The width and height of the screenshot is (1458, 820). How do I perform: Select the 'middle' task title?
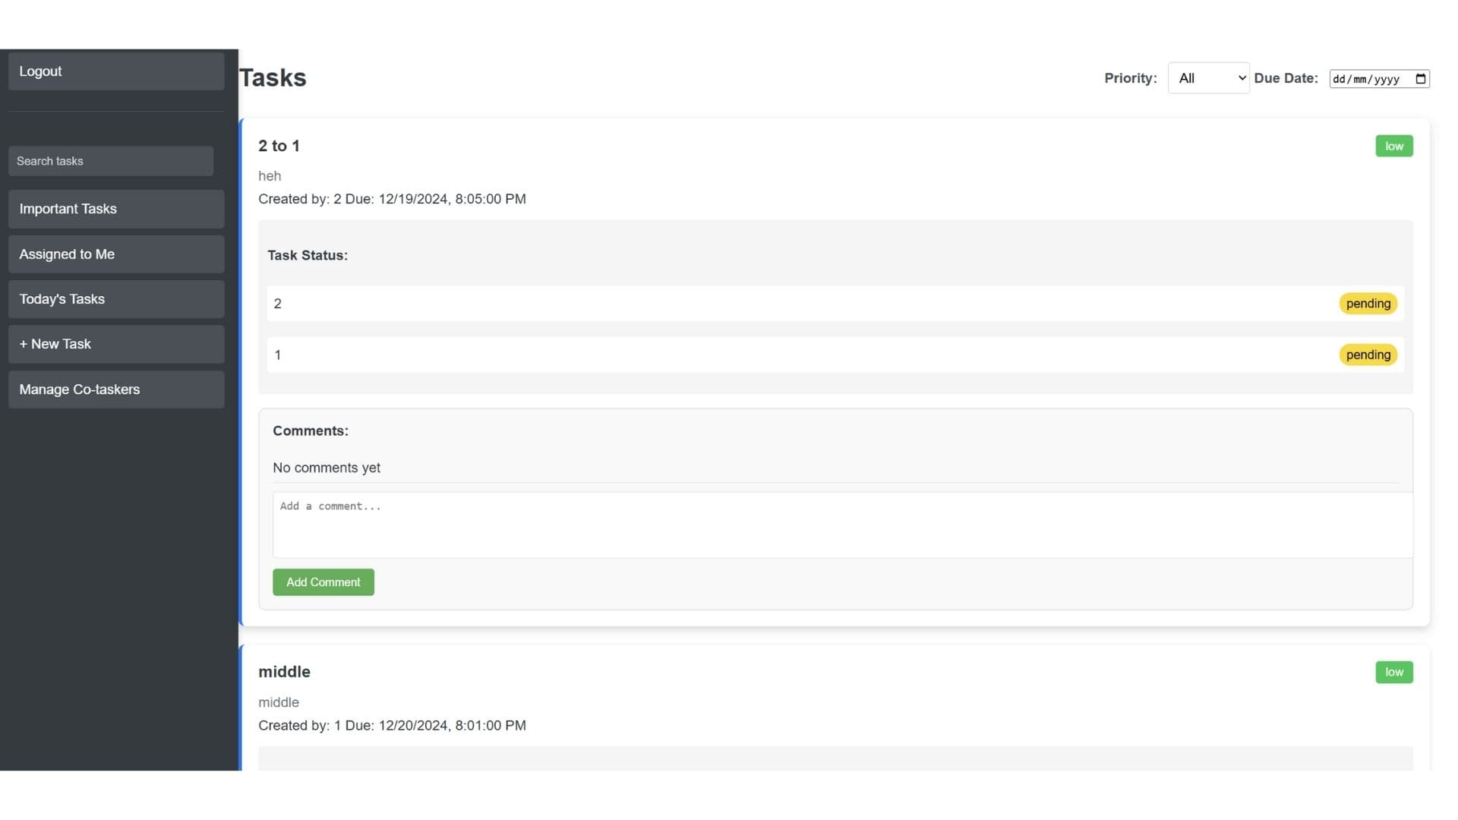point(284,672)
